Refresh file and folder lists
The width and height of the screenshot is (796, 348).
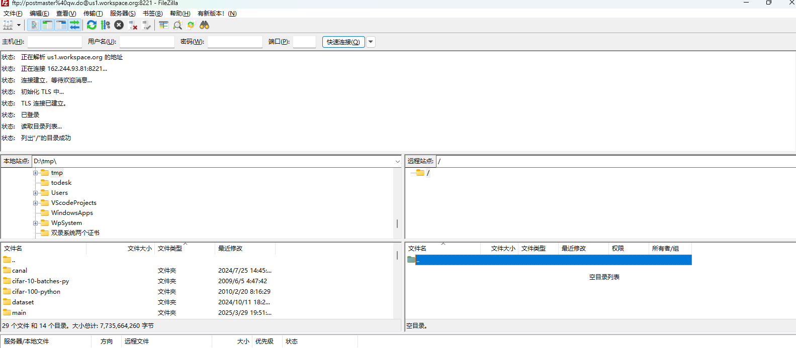click(92, 25)
